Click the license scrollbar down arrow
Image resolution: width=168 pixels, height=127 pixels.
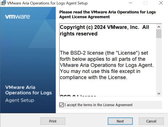pos(159,94)
